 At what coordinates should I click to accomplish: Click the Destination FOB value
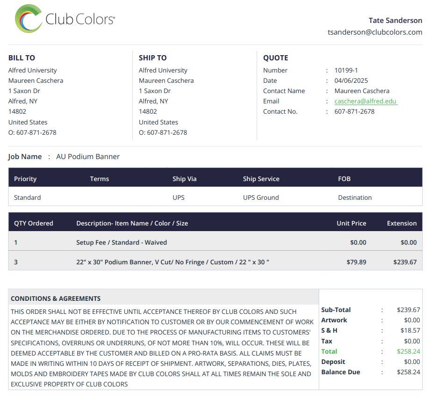[355, 198]
